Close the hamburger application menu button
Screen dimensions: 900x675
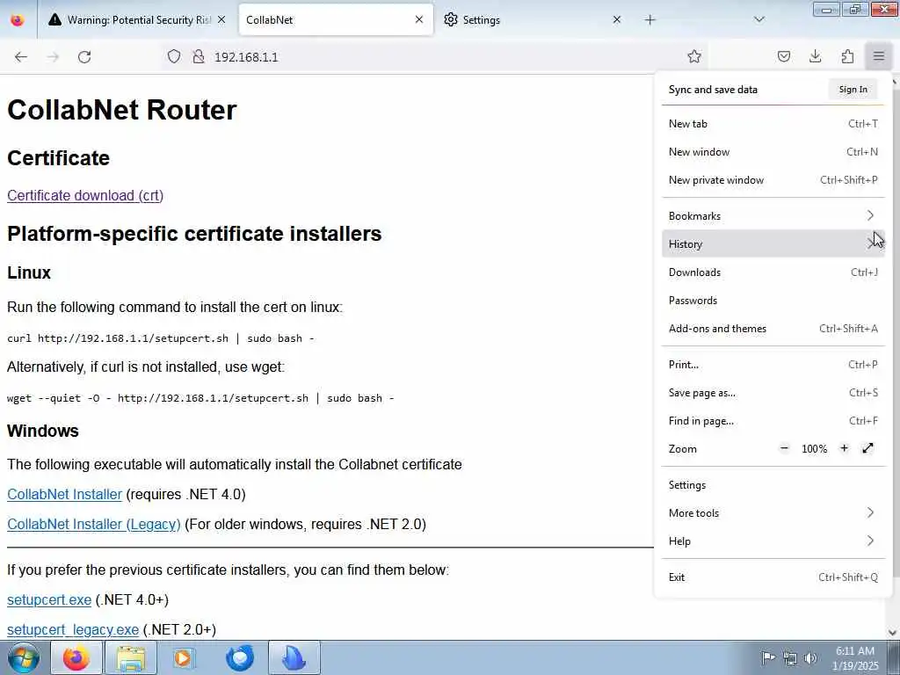pyautogui.click(x=879, y=56)
